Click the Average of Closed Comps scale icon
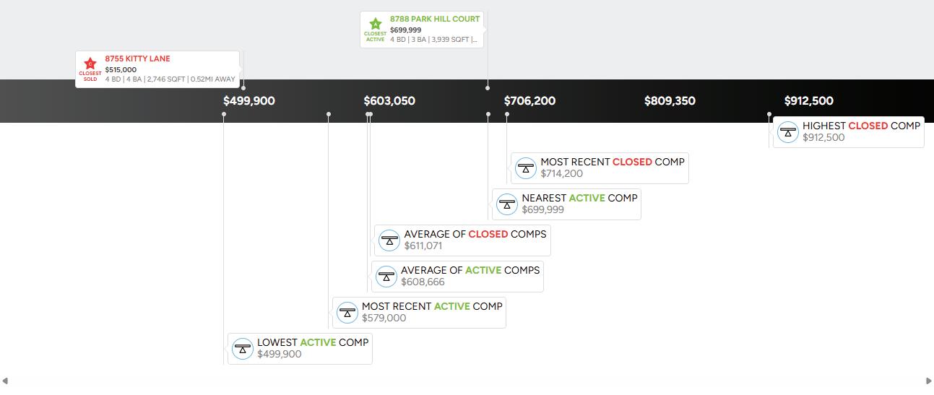934x395 pixels. coord(389,240)
